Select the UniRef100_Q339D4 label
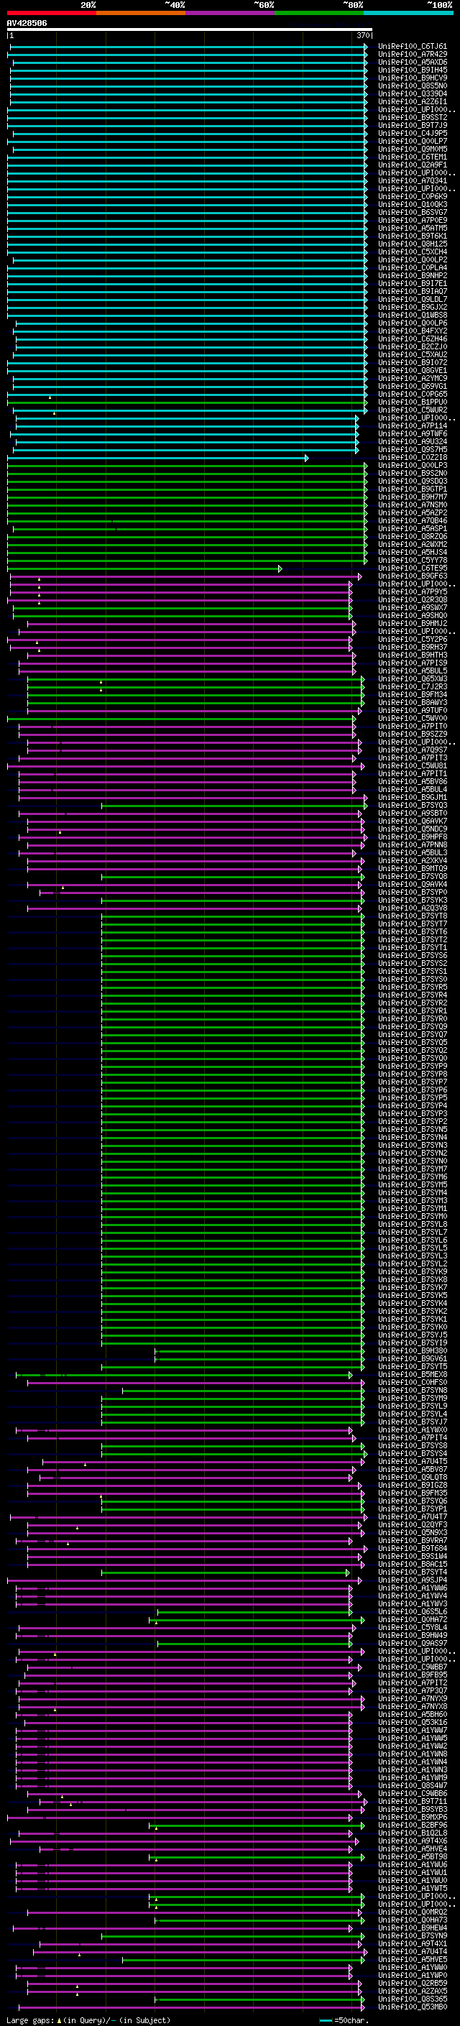This screenshot has height=2026, width=460. tap(413, 93)
